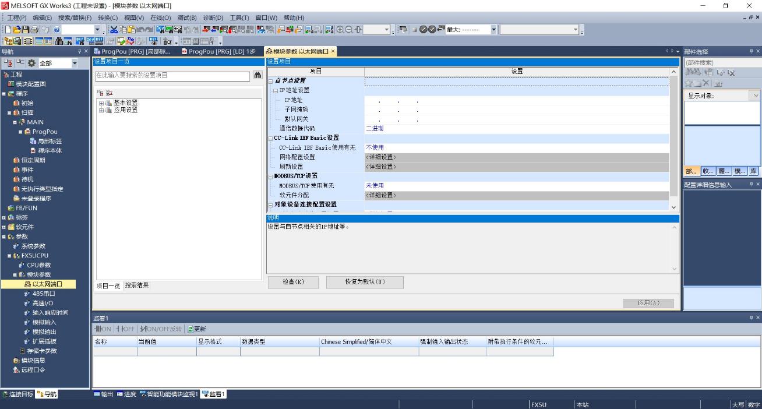Toggle the navigation panel auto-hide pin
762x409 pixels.
(80, 51)
